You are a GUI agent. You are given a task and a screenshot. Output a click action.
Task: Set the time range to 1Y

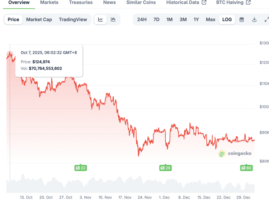click(196, 19)
